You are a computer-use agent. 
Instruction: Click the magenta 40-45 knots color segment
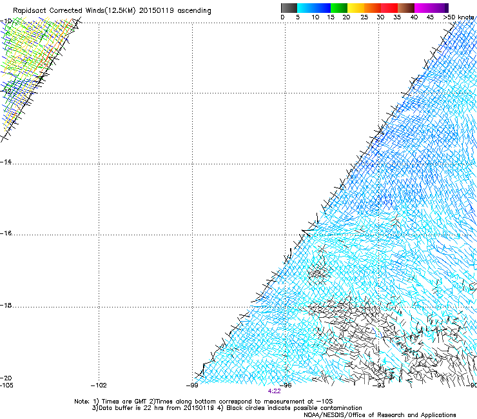[x=423, y=8]
